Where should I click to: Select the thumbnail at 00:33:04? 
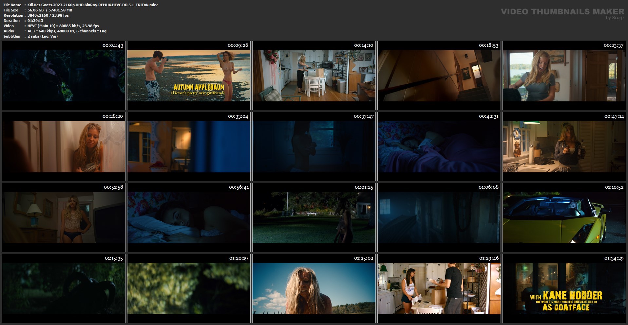(189, 146)
